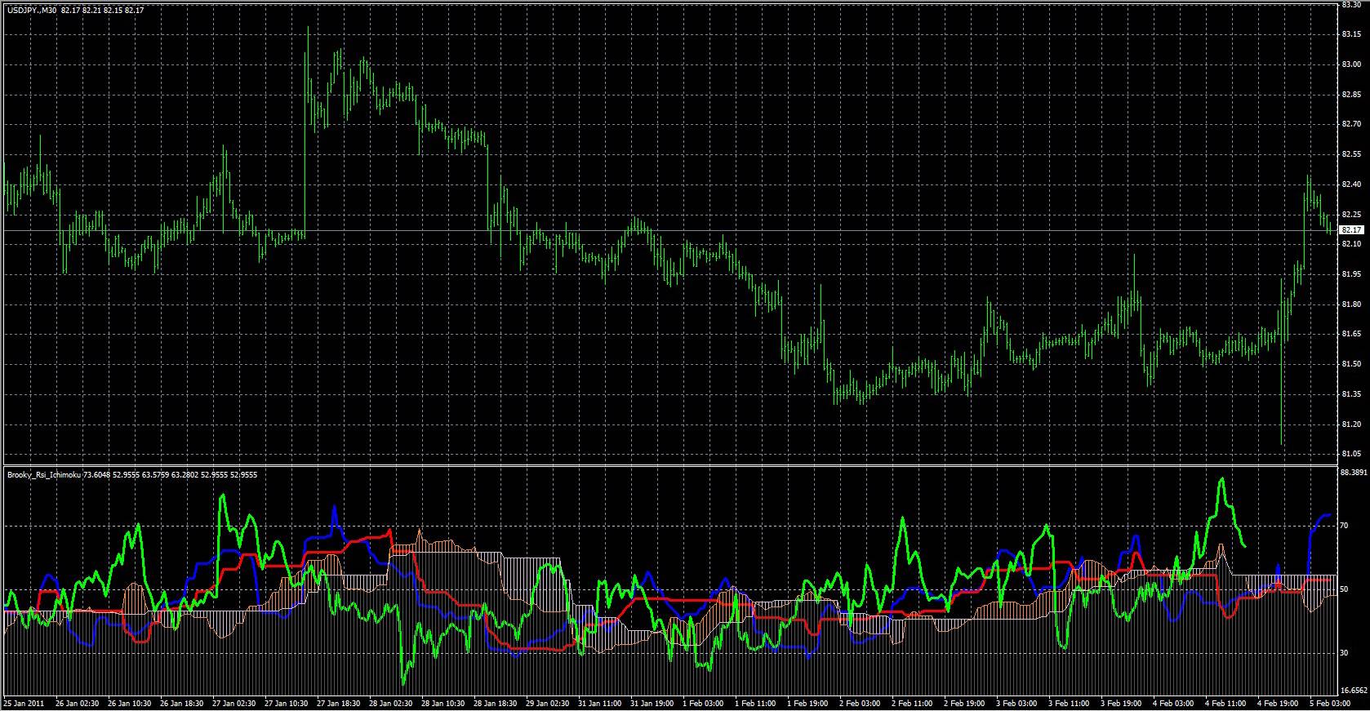Click the 2 Feb 03:00 time label
The image size is (1370, 711).
pos(861,703)
